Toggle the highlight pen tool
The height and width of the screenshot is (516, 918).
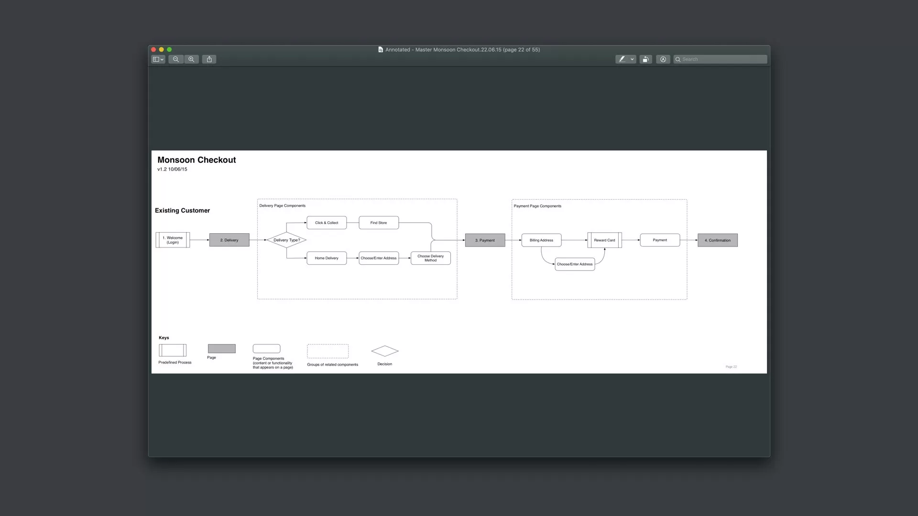[x=622, y=59]
